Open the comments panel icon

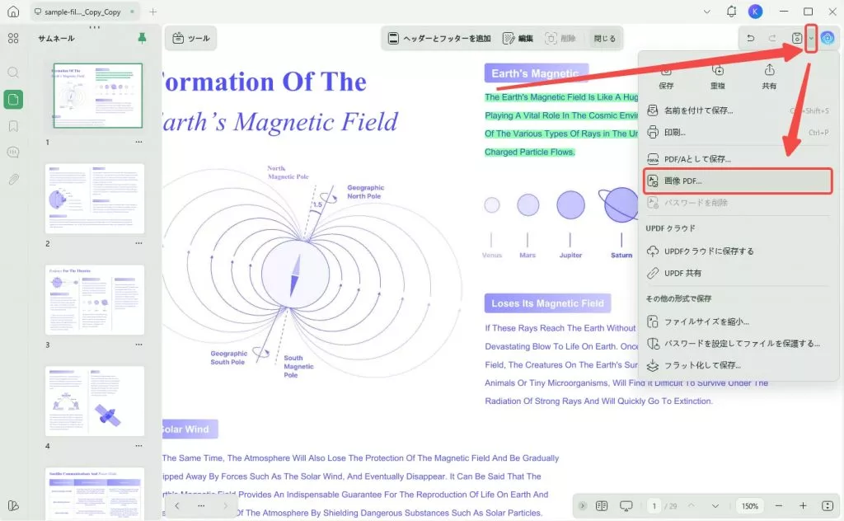click(x=13, y=153)
